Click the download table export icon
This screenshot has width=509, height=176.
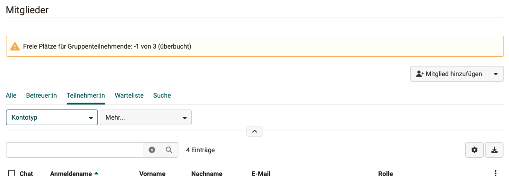[x=494, y=150]
